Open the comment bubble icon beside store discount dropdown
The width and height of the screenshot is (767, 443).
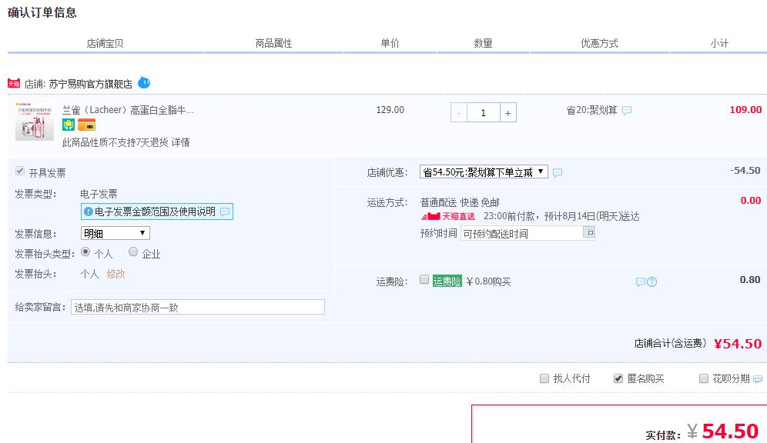pyautogui.click(x=557, y=172)
